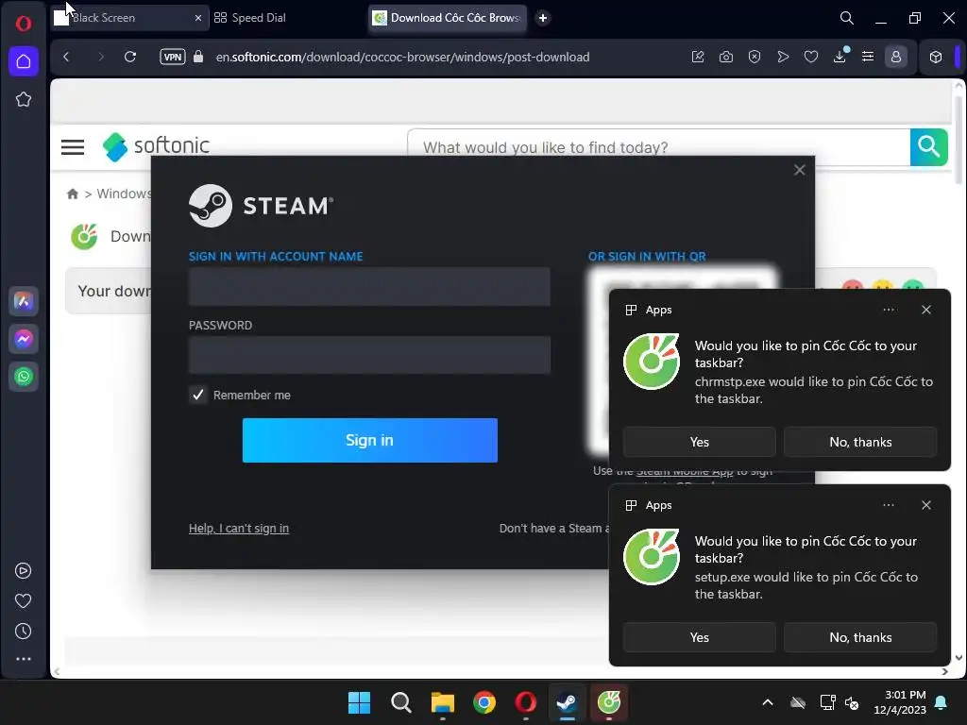Open Messenger in the sidebar
Viewport: 967px width, 725px height.
tap(24, 339)
